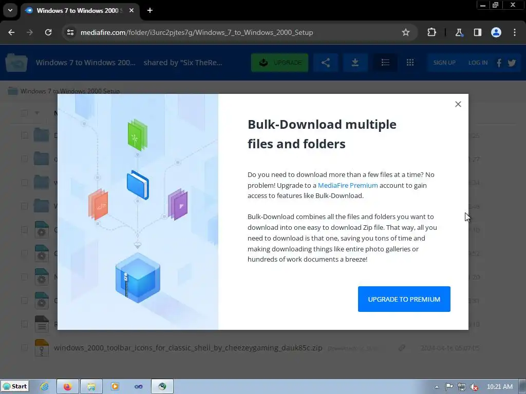Expand the select-all dropdown arrow
Viewport: 526px width, 394px height.
[37, 113]
